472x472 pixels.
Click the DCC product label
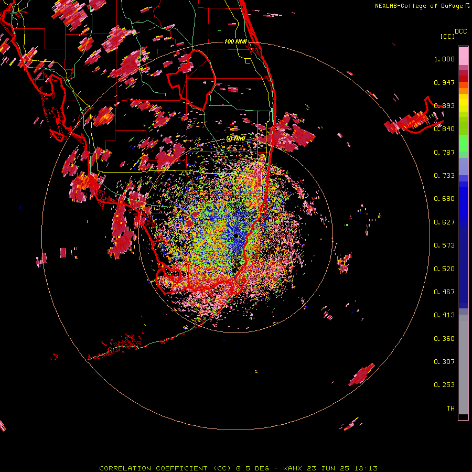[x=461, y=31]
